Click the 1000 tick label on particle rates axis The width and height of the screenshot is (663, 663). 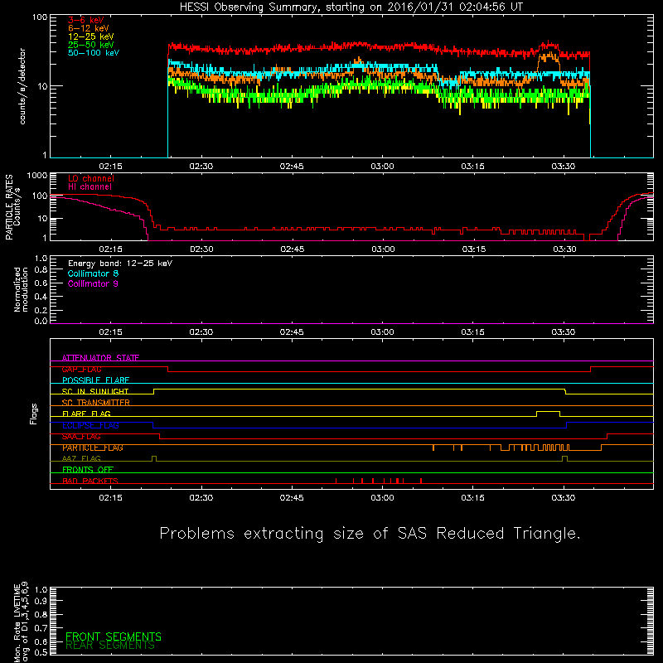(x=37, y=176)
